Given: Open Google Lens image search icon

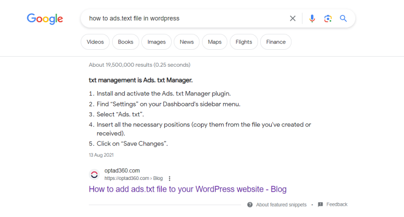Looking at the screenshot, I should [328, 19].
